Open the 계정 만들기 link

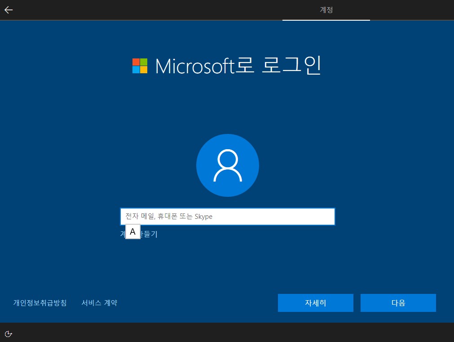point(139,234)
